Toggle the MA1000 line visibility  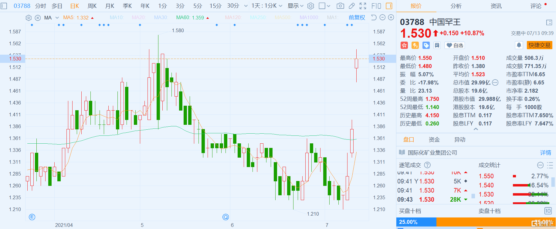click(x=309, y=18)
